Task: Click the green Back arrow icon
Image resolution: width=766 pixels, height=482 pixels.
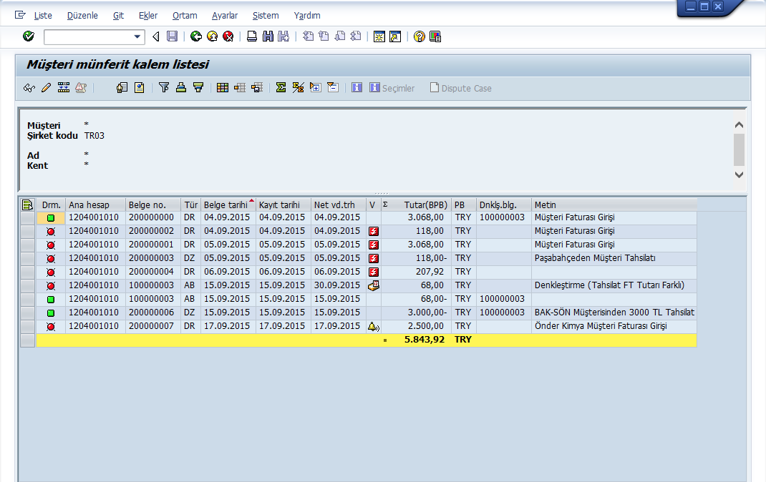Action: (x=196, y=36)
